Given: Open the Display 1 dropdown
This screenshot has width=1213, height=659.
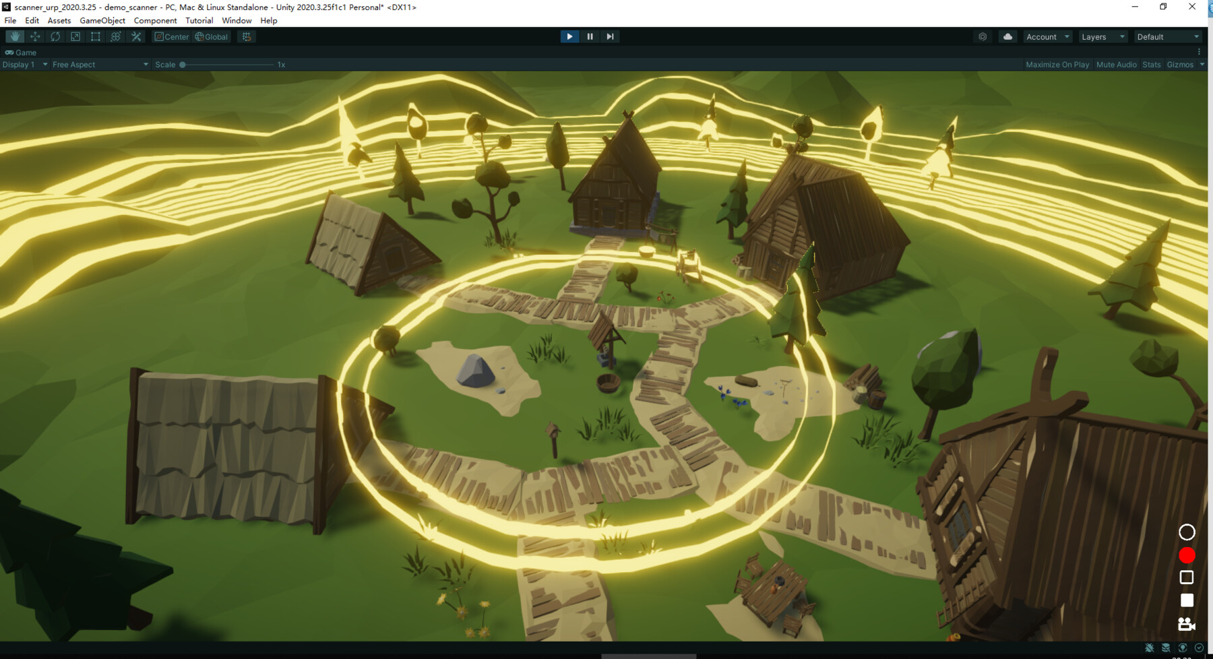Looking at the screenshot, I should [24, 64].
